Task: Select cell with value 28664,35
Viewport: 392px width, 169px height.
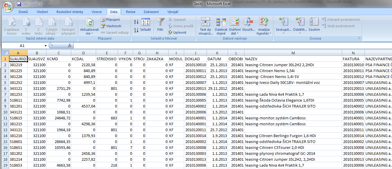Action: click(x=59, y=142)
